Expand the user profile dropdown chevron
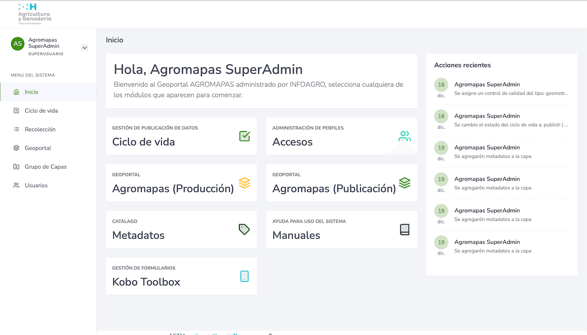The width and height of the screenshot is (587, 335). pyautogui.click(x=84, y=48)
